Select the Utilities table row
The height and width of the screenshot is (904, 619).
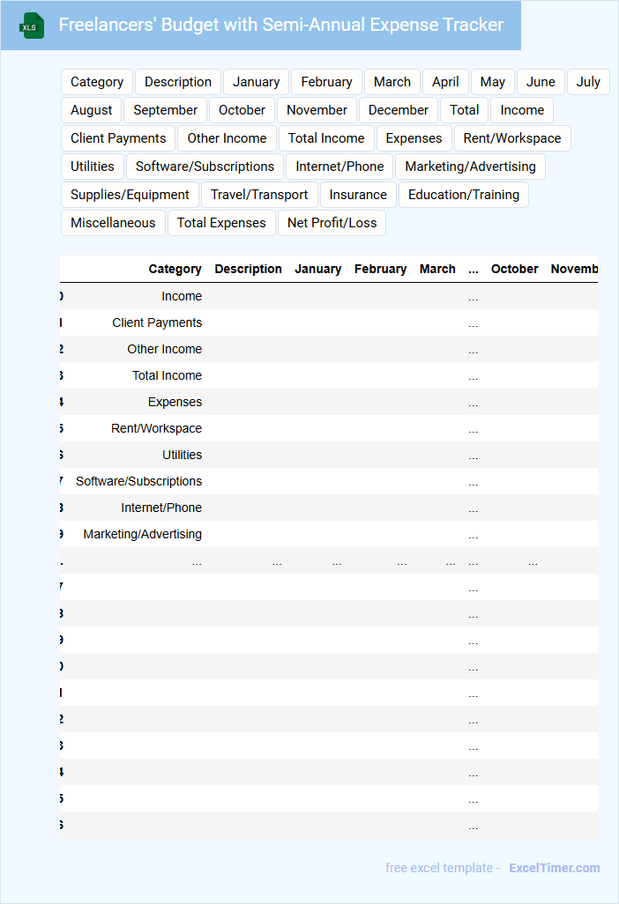329,456
